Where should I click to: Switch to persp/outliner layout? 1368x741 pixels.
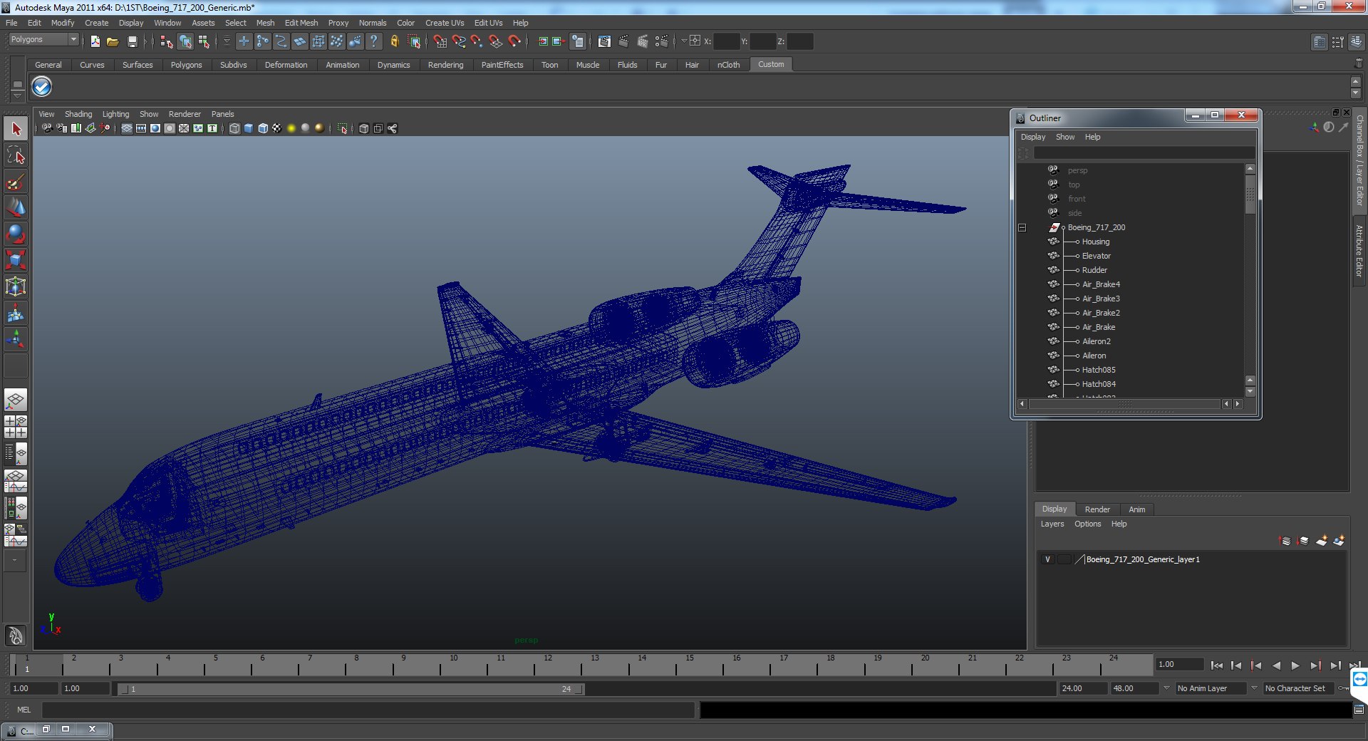coord(16,454)
